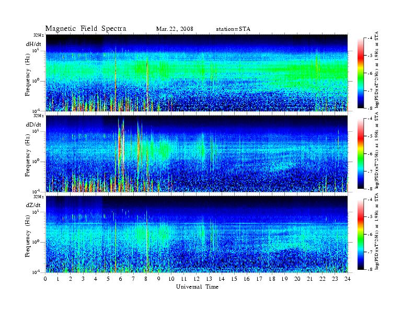Click the "-8" value on dH/dt colorbar
The image size is (414, 320).
[370, 108]
